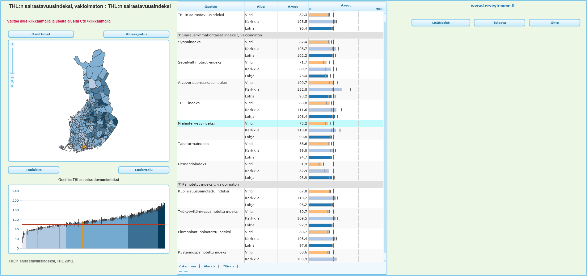Click the table scrollbar up arrow
587x276 pixels.
pyautogui.click(x=385, y=14)
